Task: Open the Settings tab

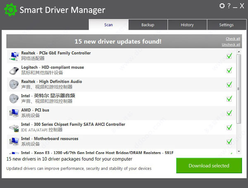Action: [227, 25]
